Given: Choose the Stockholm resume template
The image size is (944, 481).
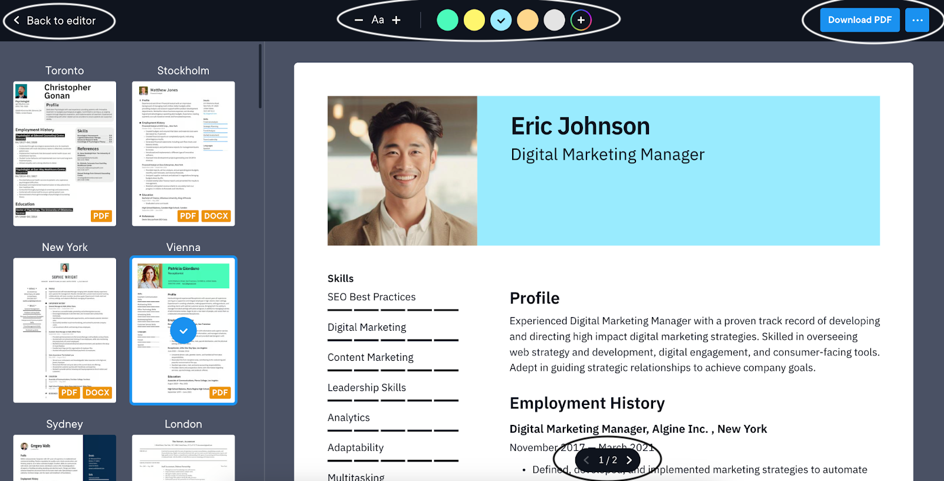Looking at the screenshot, I should tap(183, 153).
